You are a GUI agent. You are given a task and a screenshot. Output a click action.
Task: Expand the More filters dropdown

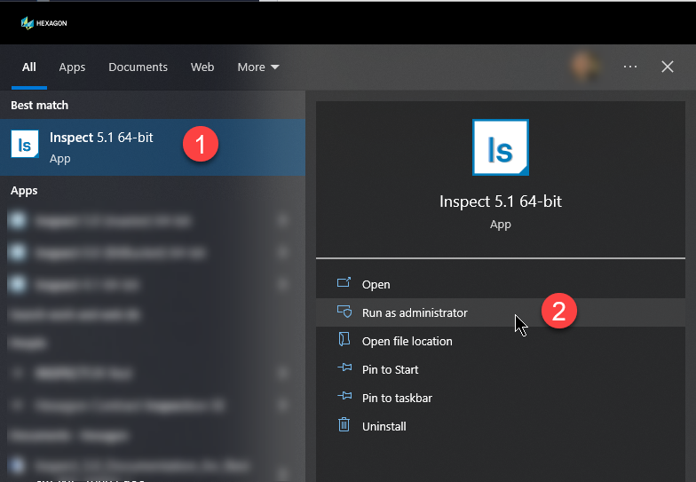(257, 67)
